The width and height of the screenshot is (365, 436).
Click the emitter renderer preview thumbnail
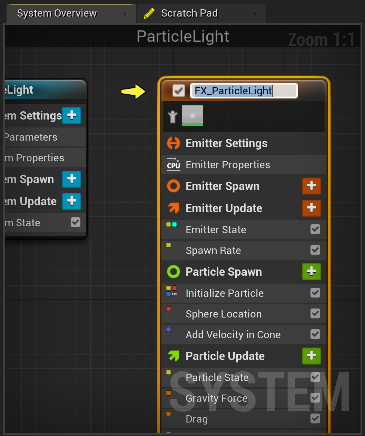point(193,116)
